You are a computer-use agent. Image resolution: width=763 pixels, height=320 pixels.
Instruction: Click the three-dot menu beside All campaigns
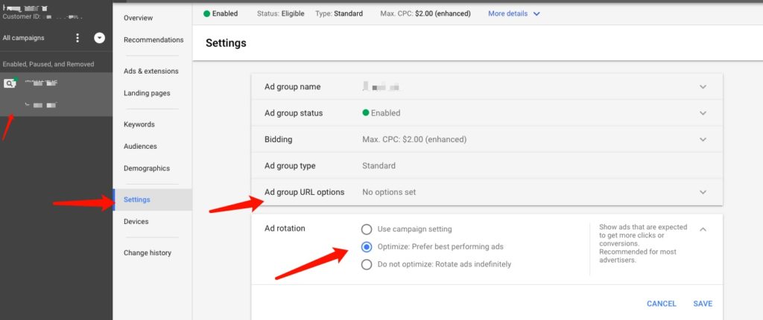pyautogui.click(x=77, y=38)
